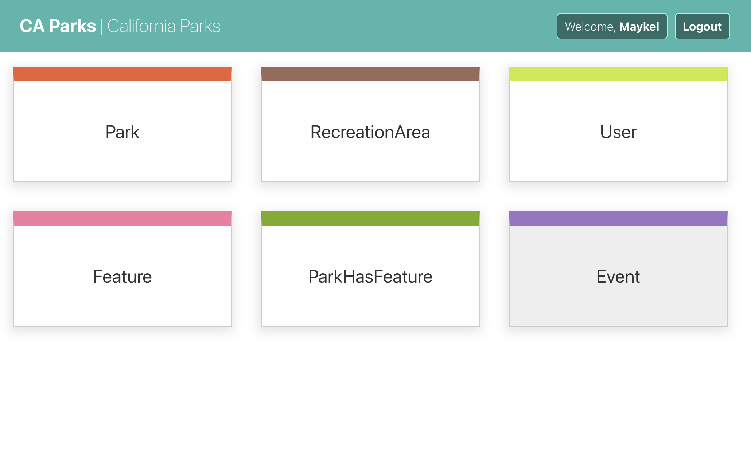Click the orange bar atop Park card

(122, 74)
